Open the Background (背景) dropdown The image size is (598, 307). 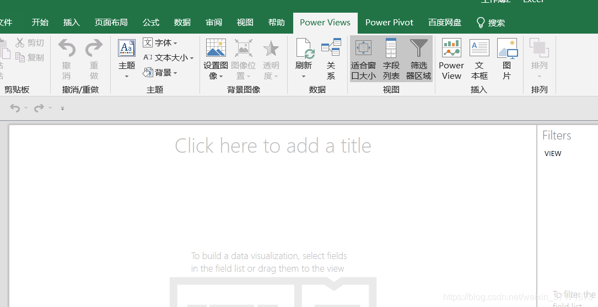point(160,72)
